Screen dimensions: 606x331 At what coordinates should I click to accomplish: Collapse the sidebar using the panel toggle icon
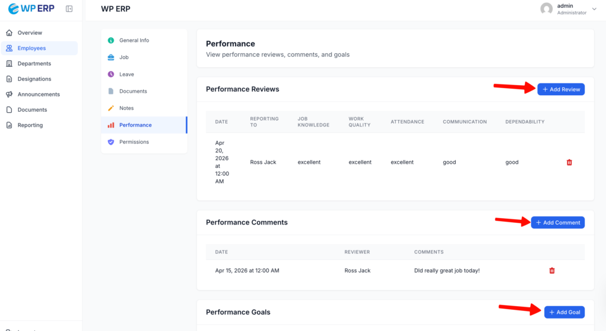click(69, 9)
